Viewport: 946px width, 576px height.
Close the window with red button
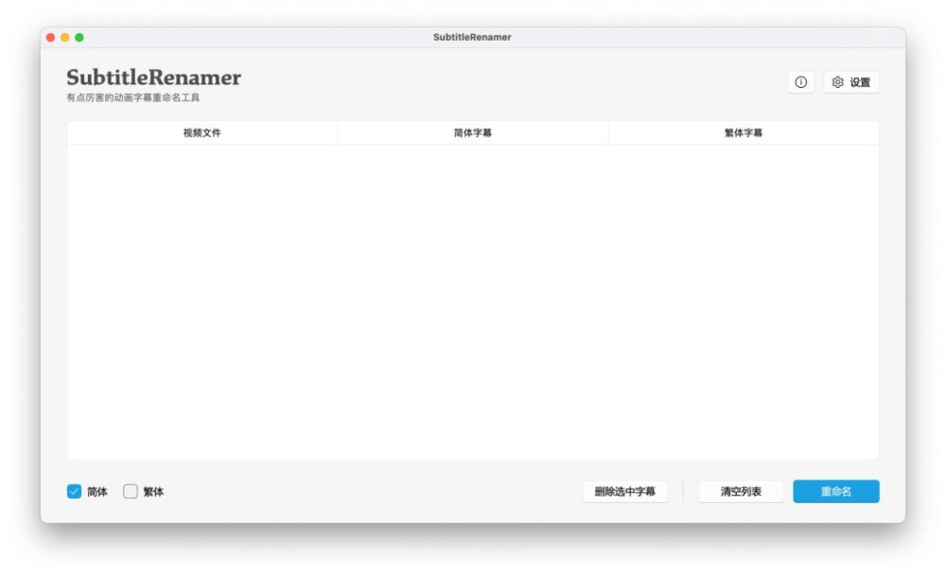pos(51,38)
